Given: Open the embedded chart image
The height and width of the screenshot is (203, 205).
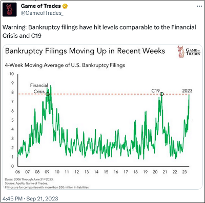Looking at the screenshot, I should point(102,117).
